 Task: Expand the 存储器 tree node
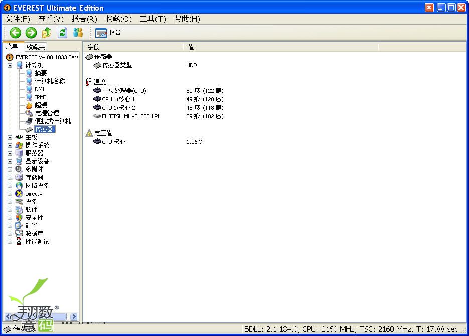[x=10, y=178]
